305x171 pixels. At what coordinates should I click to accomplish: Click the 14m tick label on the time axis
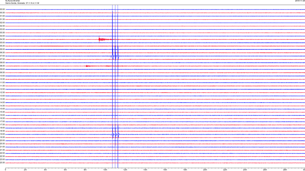pos(145,170)
